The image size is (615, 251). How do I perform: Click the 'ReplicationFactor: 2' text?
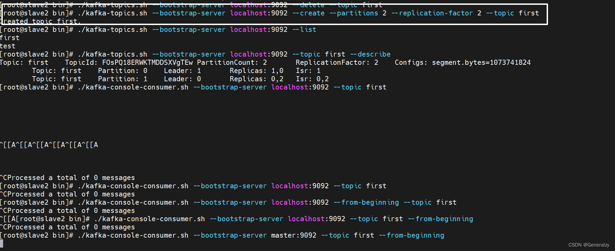337,63
